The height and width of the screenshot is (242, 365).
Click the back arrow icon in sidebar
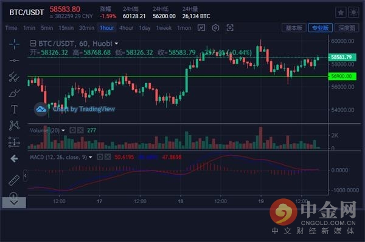14,159
